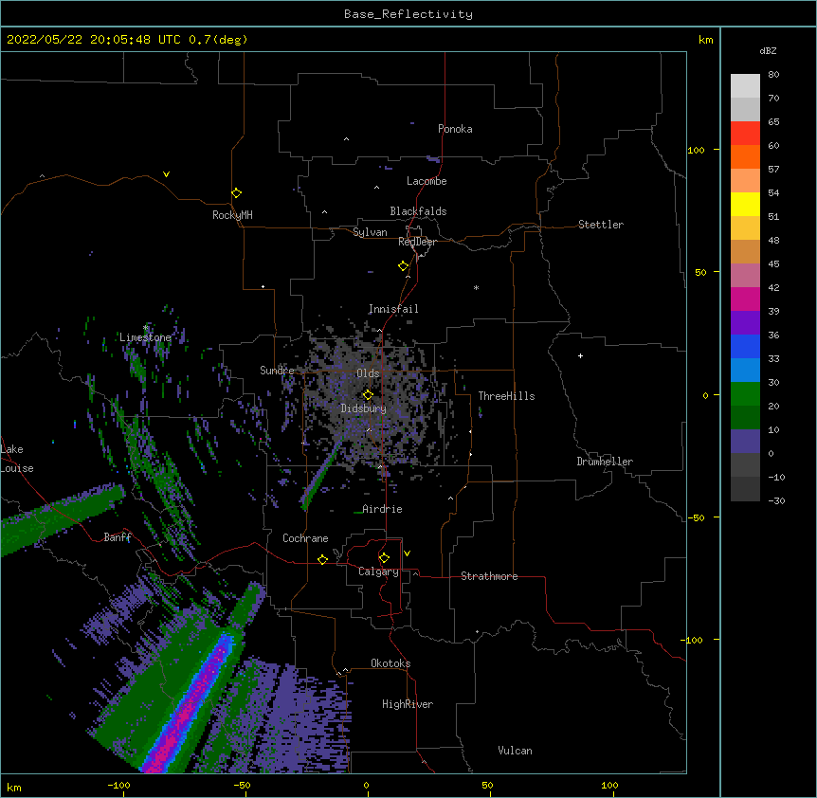
Task: Click the Innisfail city label
Action: (x=393, y=309)
